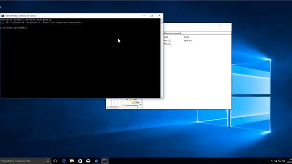Click the Tipo column header
Viewport: 292px width, 164px height.
pos(166,37)
